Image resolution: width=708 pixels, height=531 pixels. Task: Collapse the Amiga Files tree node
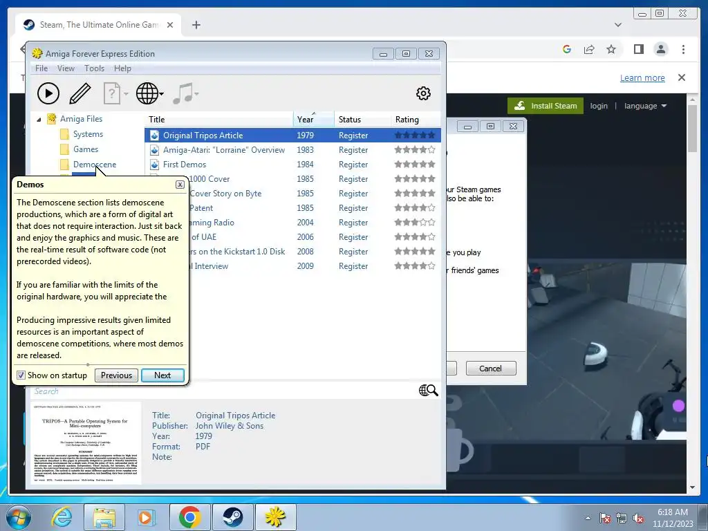tap(39, 119)
